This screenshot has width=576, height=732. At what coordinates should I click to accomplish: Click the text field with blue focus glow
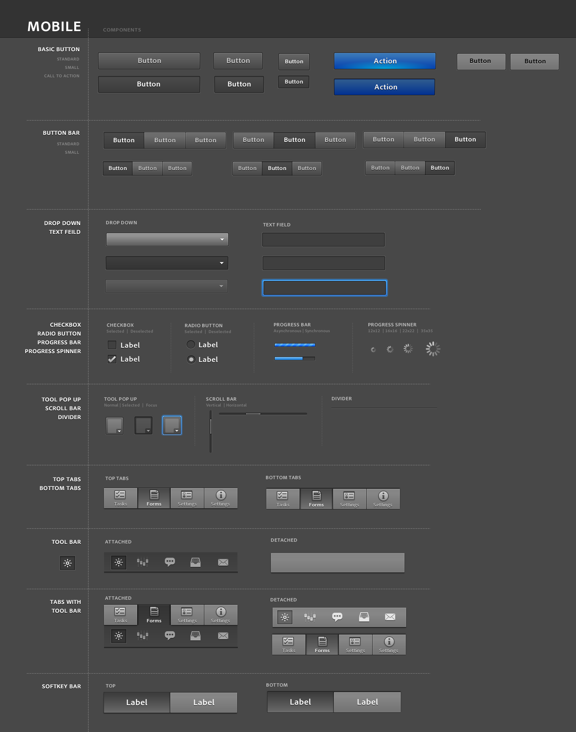click(x=324, y=288)
